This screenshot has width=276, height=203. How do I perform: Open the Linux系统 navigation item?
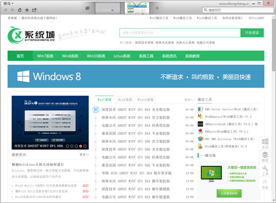[x=122, y=56]
